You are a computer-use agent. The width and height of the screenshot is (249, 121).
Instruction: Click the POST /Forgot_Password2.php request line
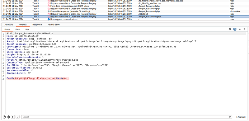(x=30, y=34)
